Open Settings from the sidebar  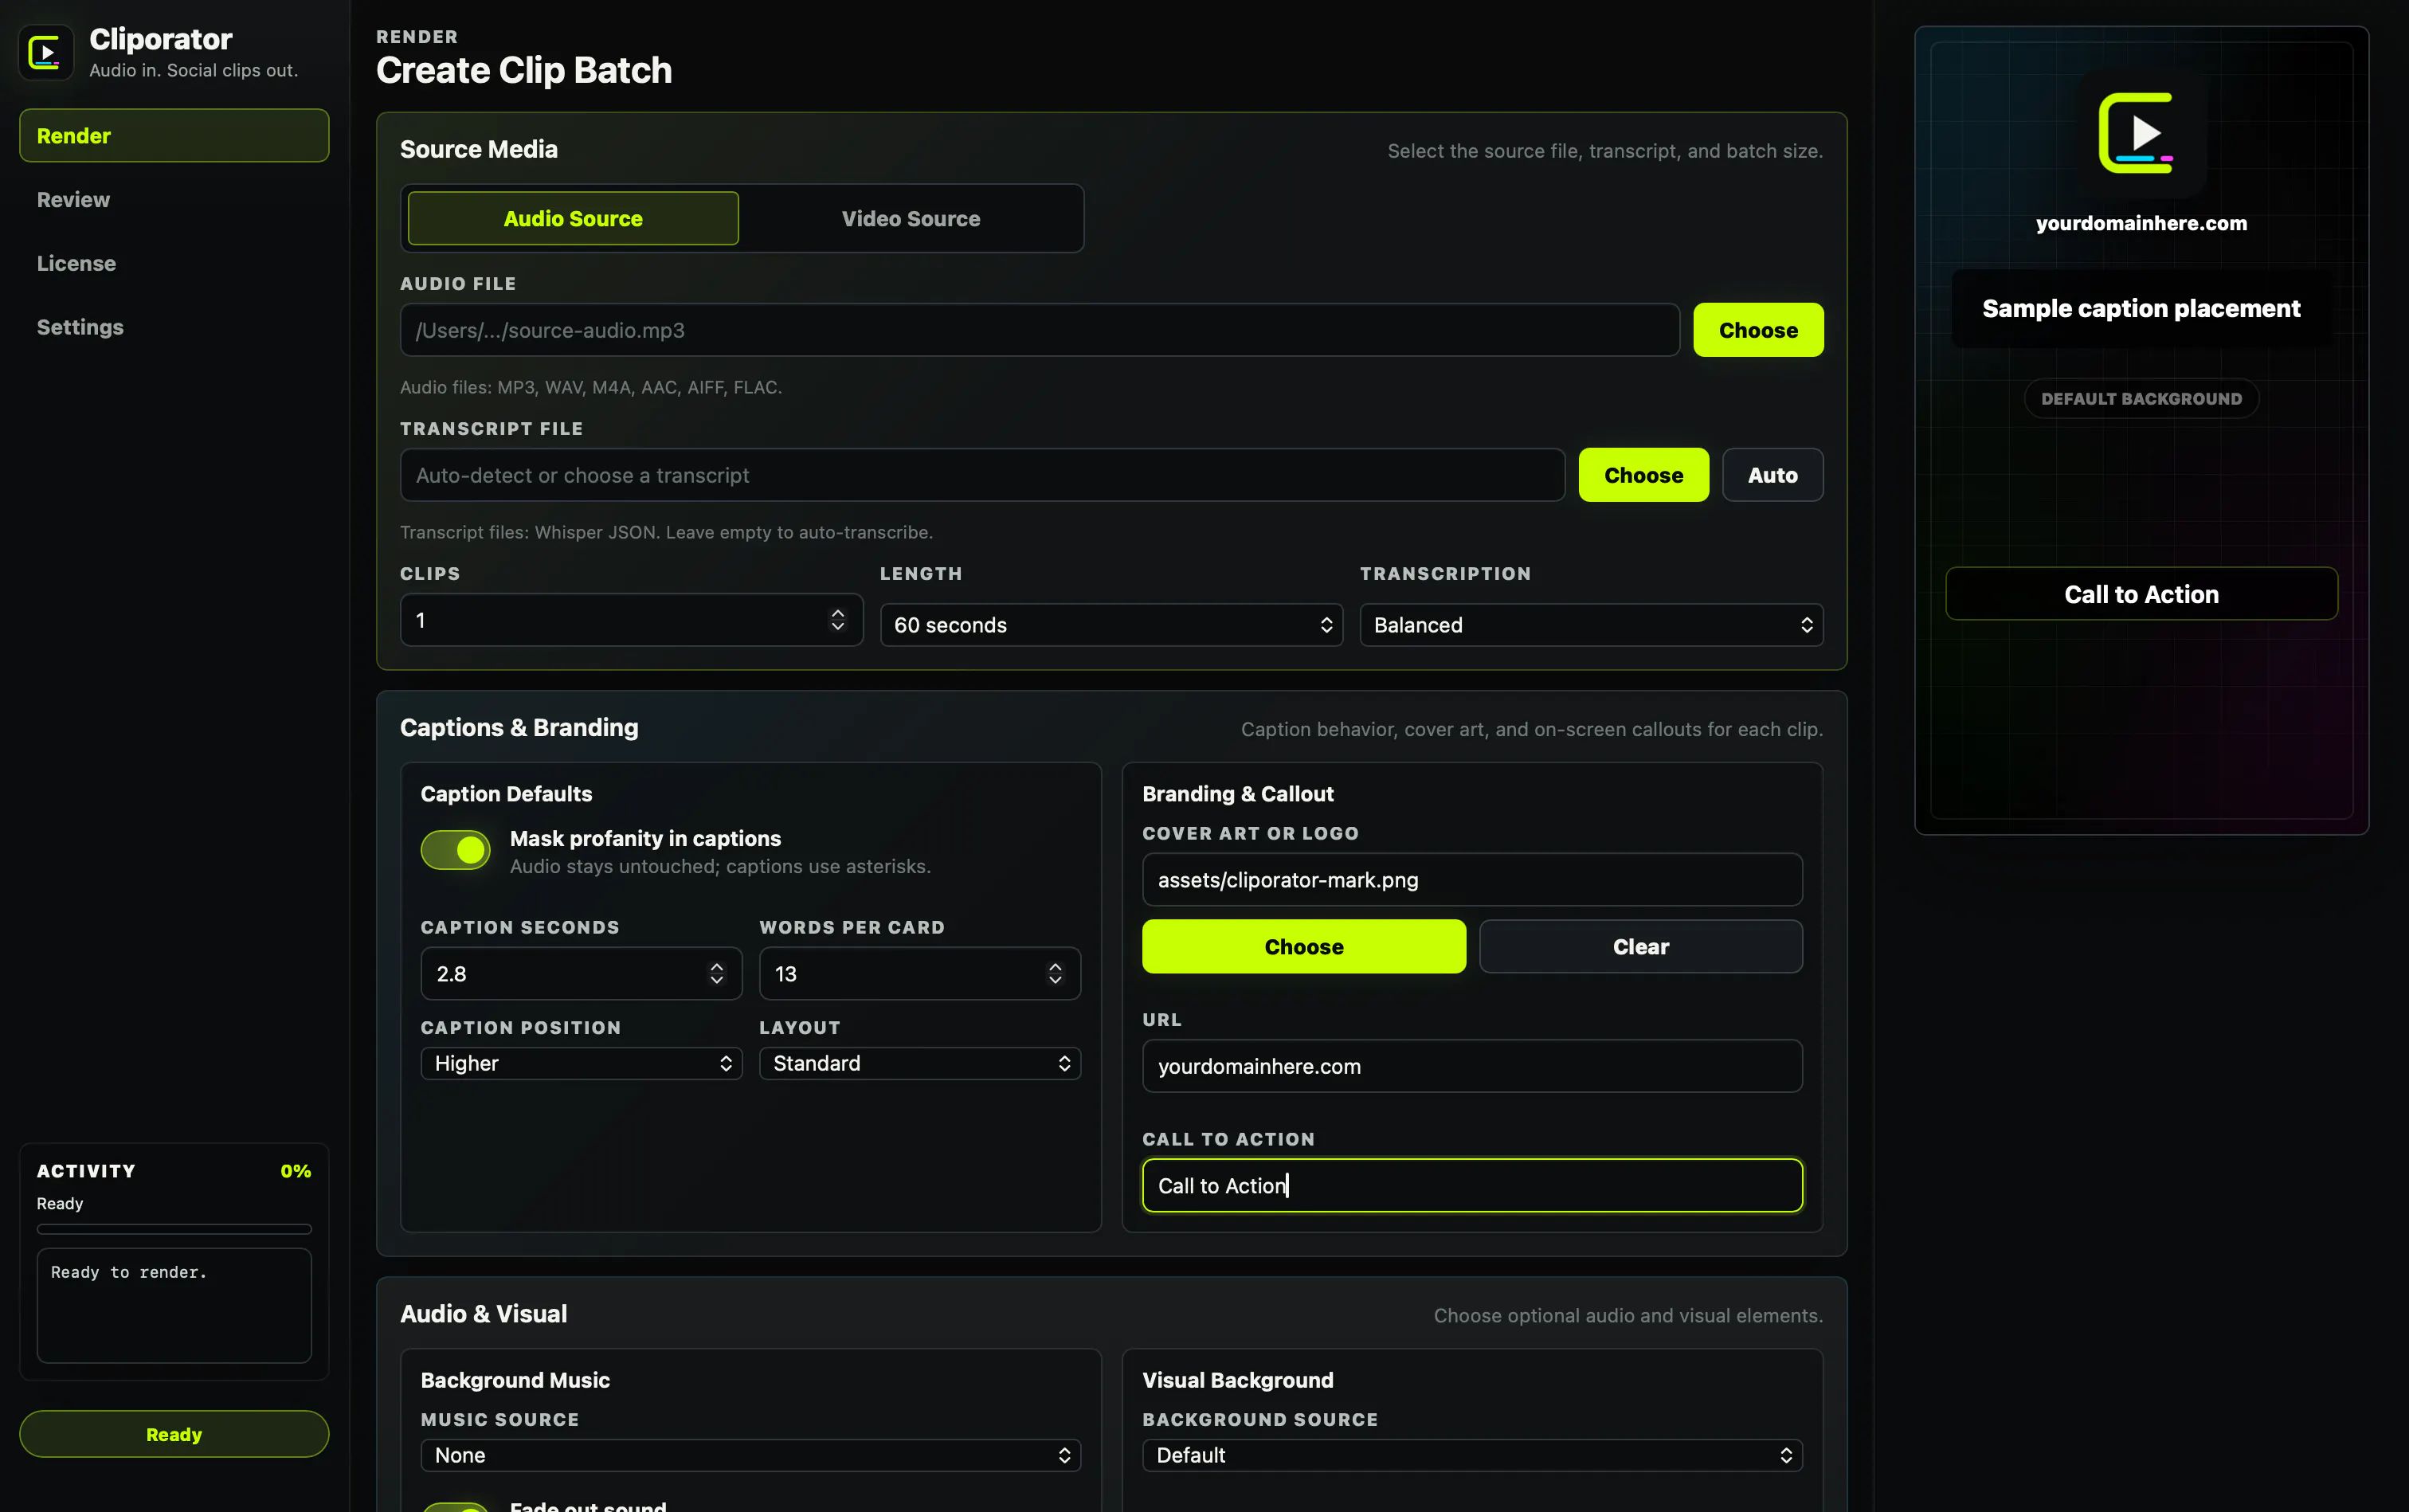pos(174,327)
